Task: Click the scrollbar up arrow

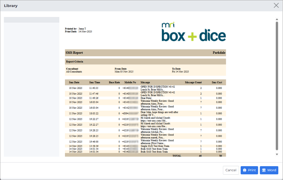Action: 277,19
